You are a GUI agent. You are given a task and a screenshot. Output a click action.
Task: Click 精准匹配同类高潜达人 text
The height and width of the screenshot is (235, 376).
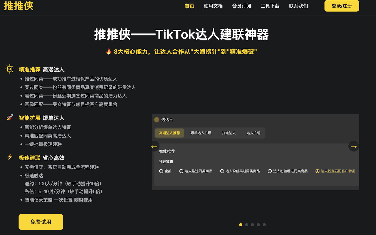[x=48, y=136]
